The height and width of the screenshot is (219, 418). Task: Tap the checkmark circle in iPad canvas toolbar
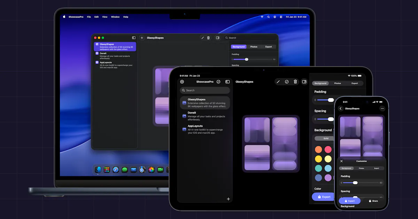(x=287, y=82)
